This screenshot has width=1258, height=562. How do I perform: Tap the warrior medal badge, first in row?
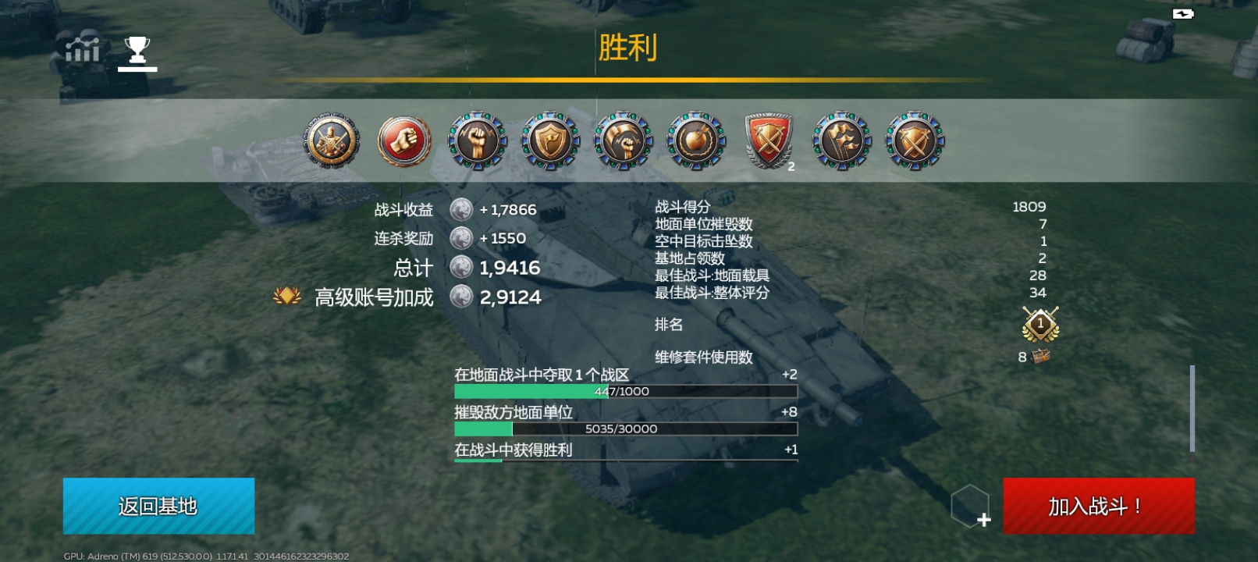point(332,141)
